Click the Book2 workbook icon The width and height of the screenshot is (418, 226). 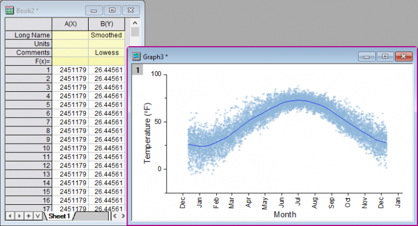click(9, 9)
